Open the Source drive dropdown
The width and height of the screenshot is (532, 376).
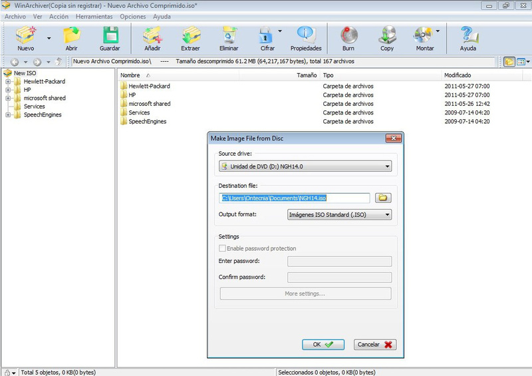coord(305,166)
